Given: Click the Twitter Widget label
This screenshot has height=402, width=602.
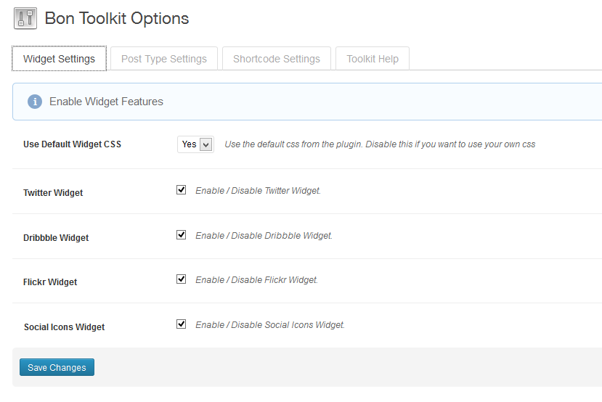Looking at the screenshot, I should pos(53,193).
